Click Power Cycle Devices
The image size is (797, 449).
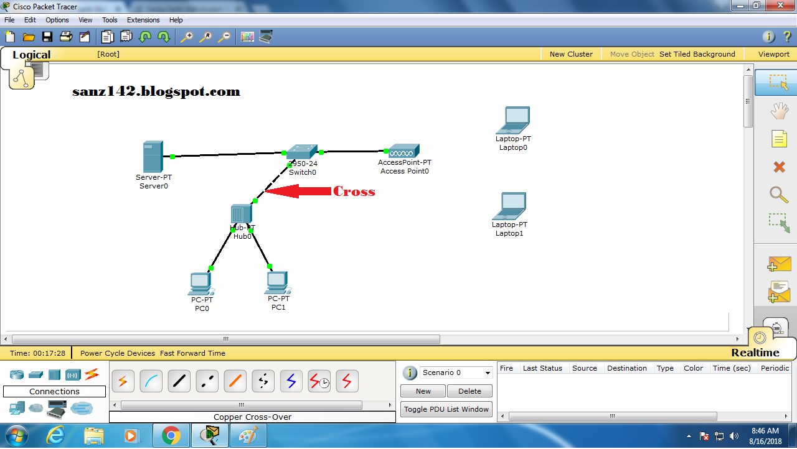click(118, 353)
